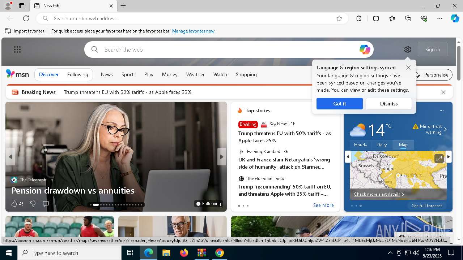Launch Google Chrome from taskbar
The width and height of the screenshot is (463, 260).
coord(220,253)
